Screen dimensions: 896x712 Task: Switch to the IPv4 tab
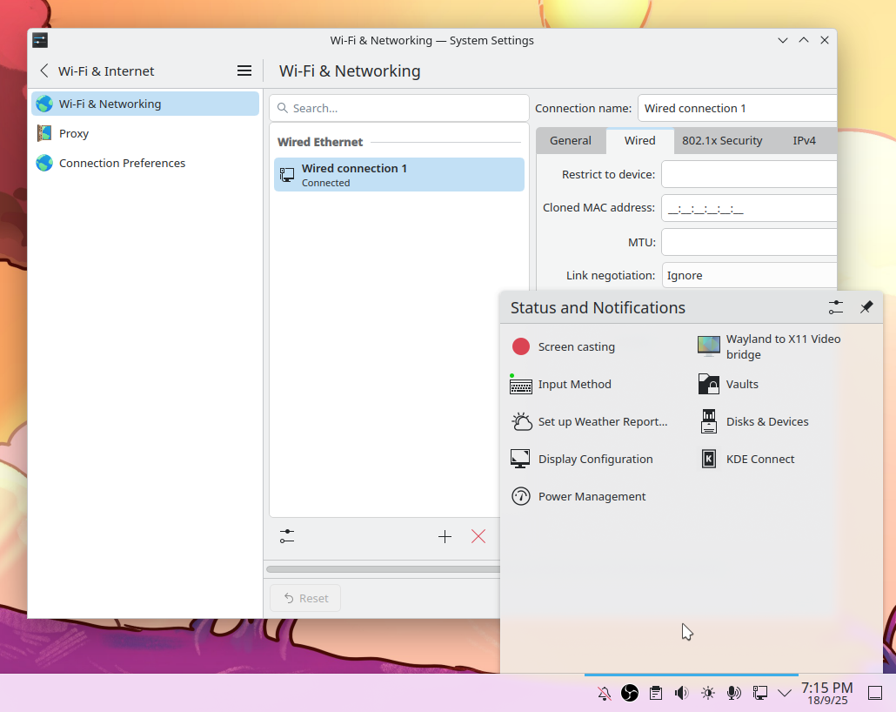[804, 141]
